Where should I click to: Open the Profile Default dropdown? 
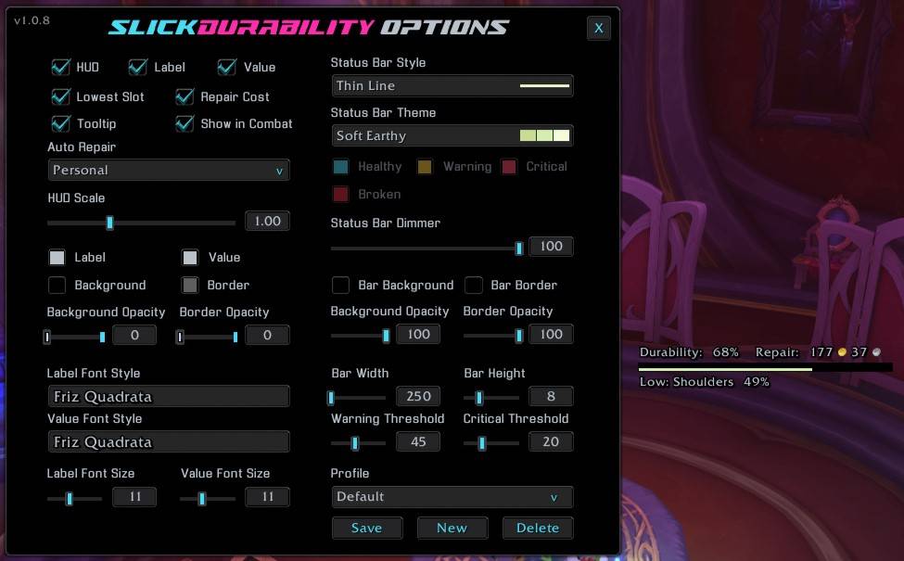(x=452, y=497)
